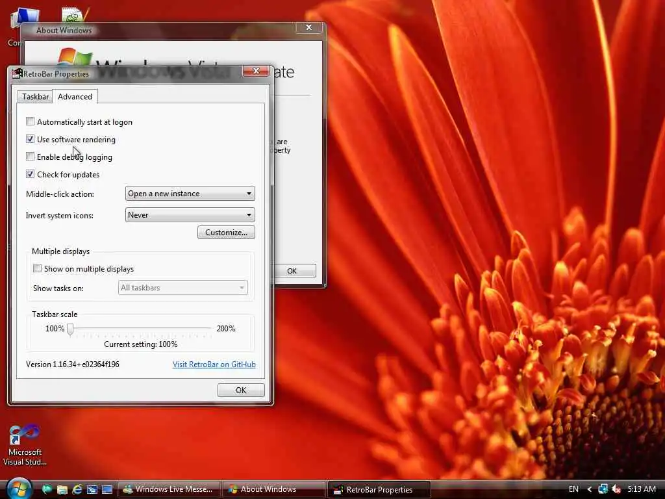Image resolution: width=665 pixels, height=499 pixels.
Task: Click the 'Invert system icons:' label
Action: [x=59, y=216]
